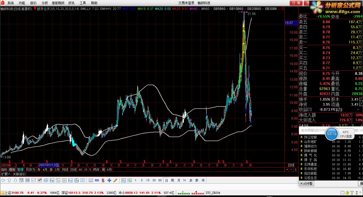Open the news document icon
This screenshot has height=197, width=363.
coord(46,180)
